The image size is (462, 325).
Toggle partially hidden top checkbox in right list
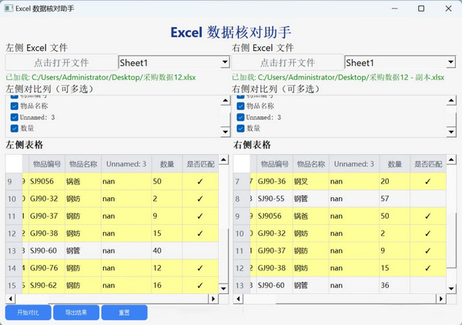[240, 96]
